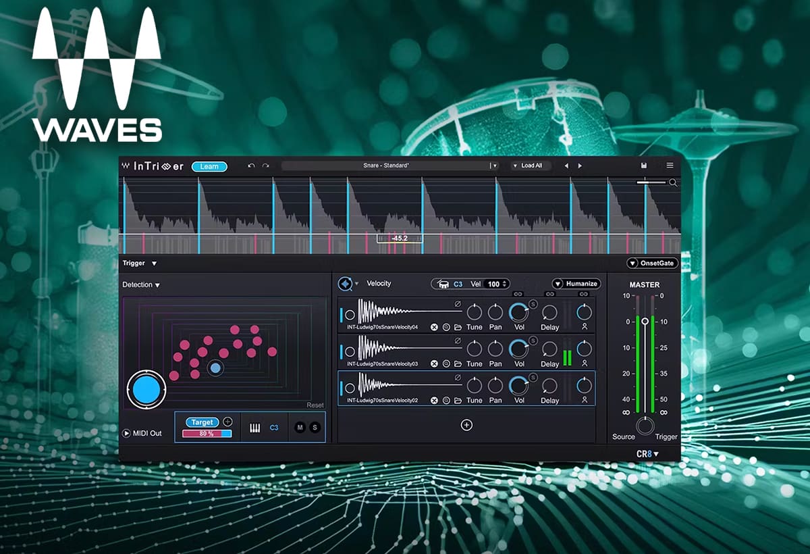
Task: Add a new target with the plus icon
Action: (x=227, y=422)
